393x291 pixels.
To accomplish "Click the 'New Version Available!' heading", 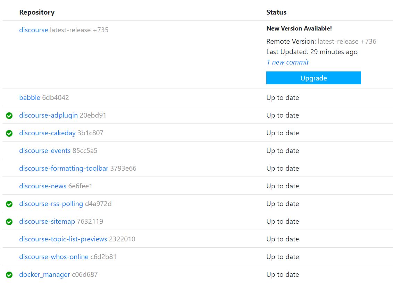I will (x=299, y=28).
